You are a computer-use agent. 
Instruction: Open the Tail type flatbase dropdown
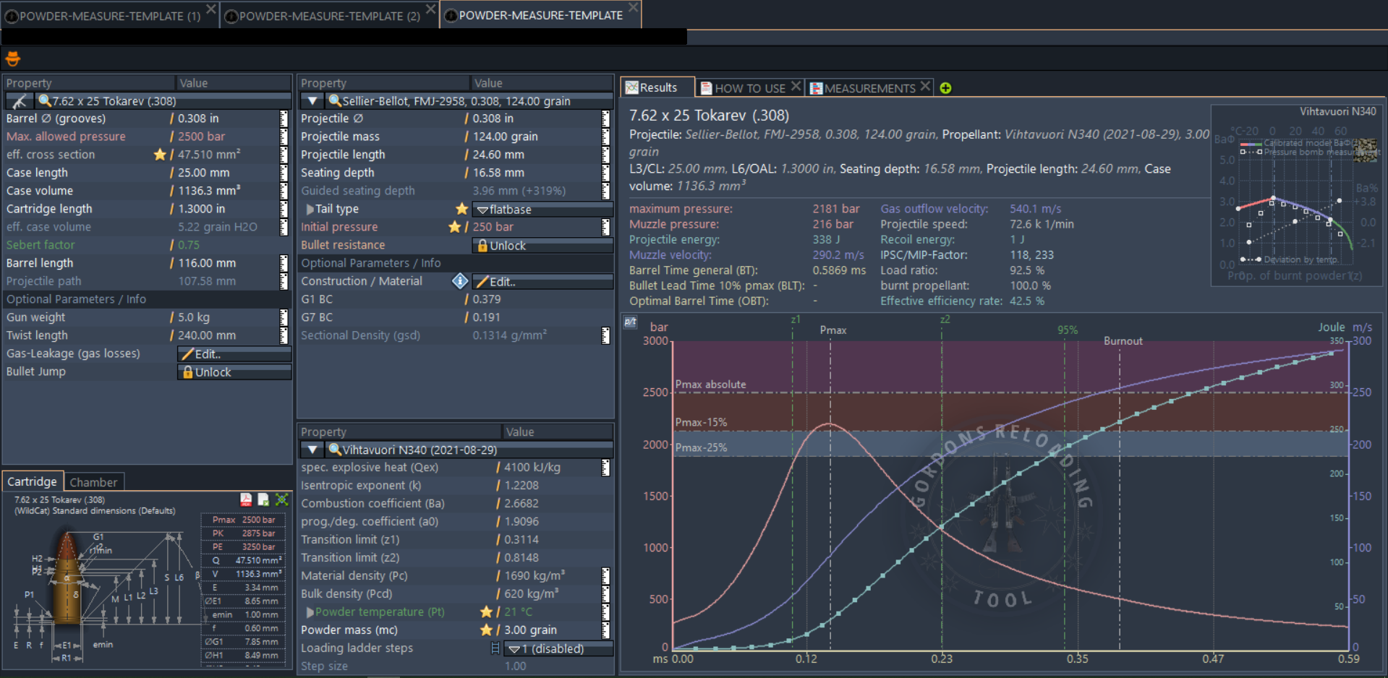542,210
